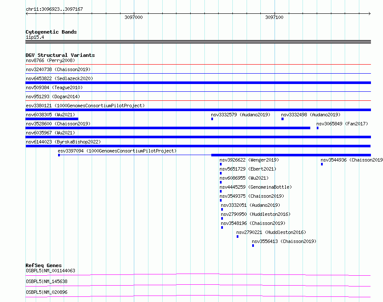Click nsv4445259 (GenomeinaBottle) label
The width and height of the screenshot is (383, 302).
tap(256, 187)
